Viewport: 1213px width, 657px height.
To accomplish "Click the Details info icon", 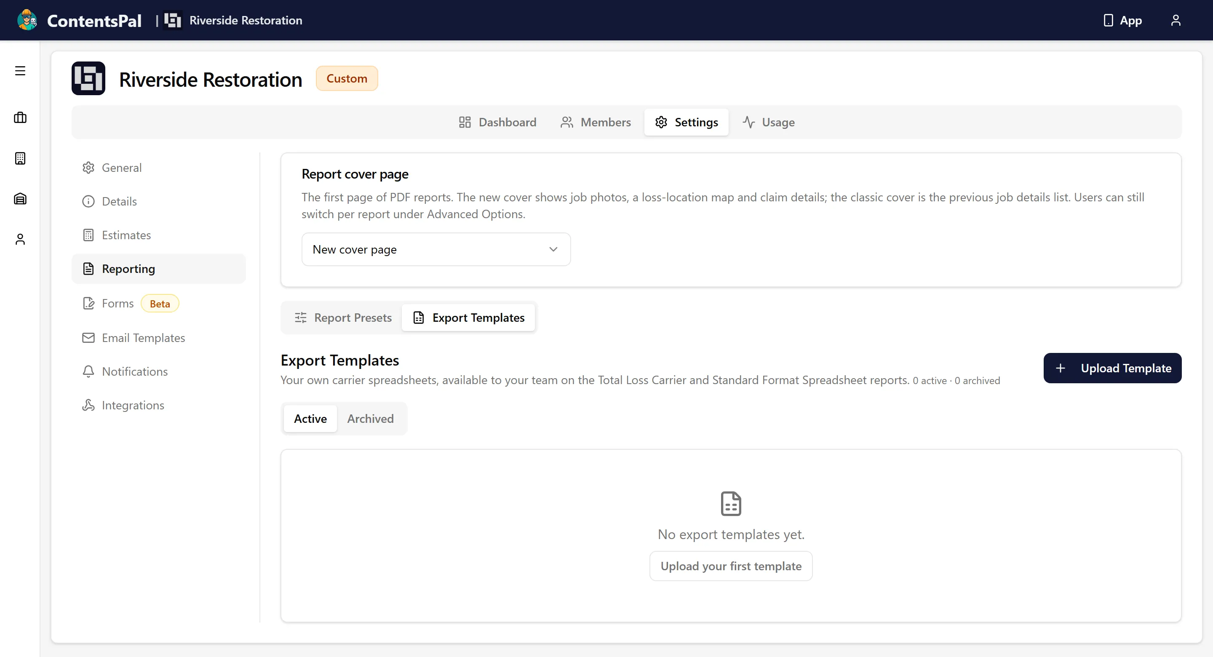I will 88,201.
